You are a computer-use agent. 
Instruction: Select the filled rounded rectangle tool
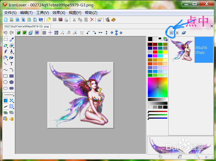pos(11,88)
